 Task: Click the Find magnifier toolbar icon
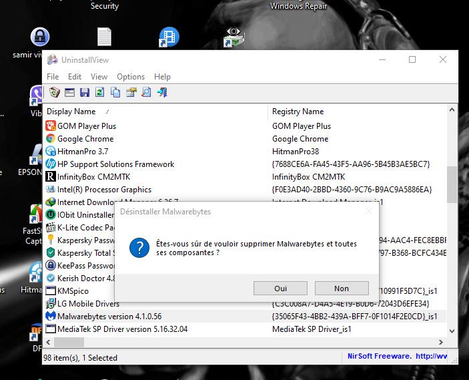[x=147, y=92]
